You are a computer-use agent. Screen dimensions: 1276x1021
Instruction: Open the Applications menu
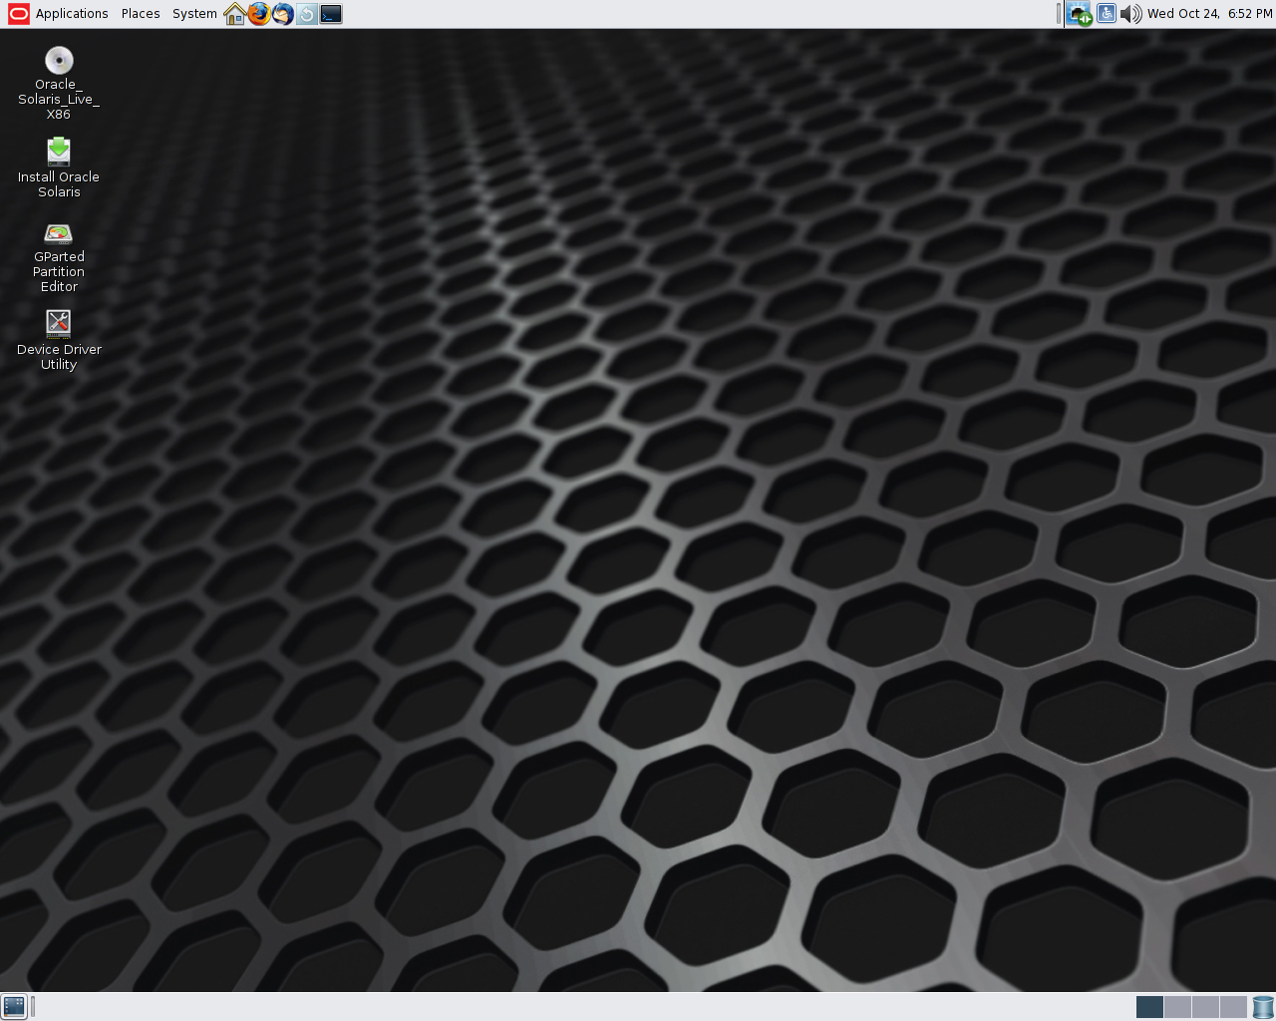click(x=72, y=14)
